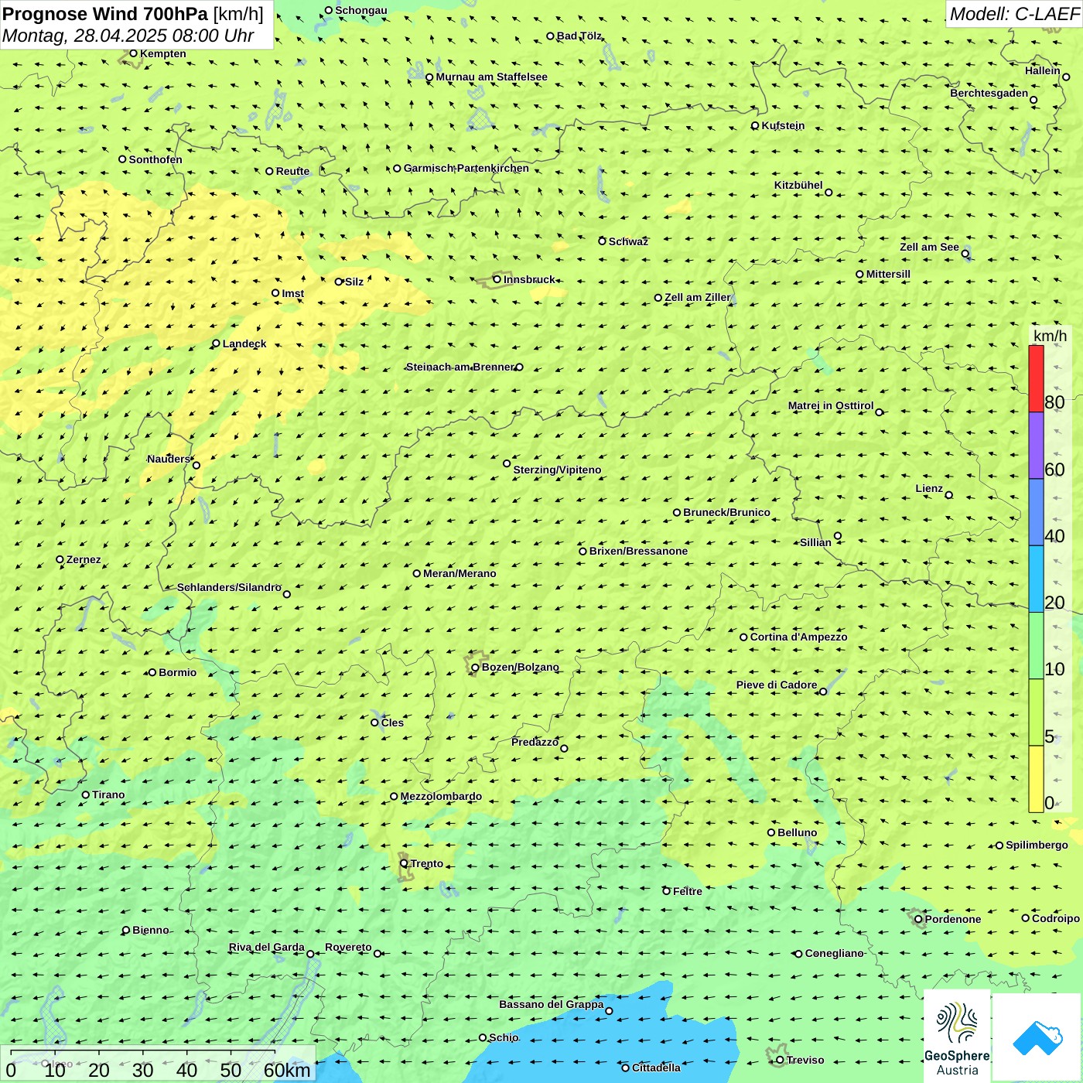Select the Berchtesgaden label
Viewport: 1083px width, 1083px height.
(x=989, y=93)
